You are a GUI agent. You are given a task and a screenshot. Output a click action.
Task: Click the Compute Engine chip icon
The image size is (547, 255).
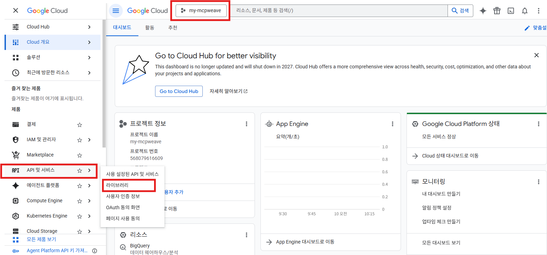click(16, 201)
